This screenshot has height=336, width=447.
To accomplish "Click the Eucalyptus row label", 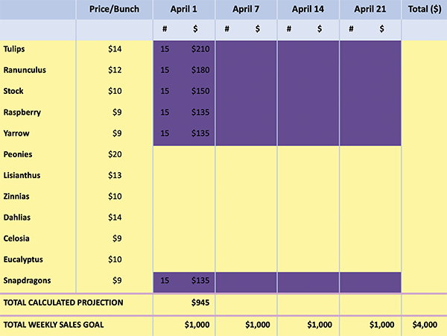I will 23,260.
